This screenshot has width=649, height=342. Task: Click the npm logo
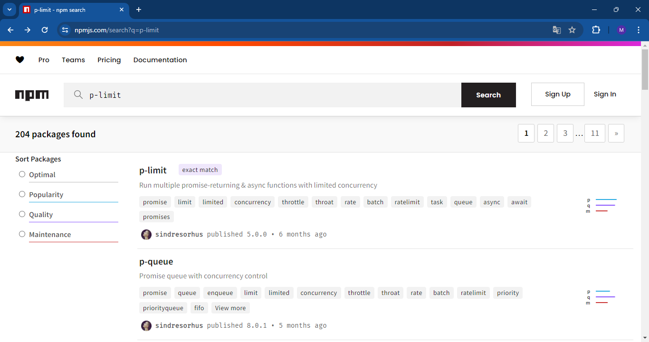click(x=32, y=95)
